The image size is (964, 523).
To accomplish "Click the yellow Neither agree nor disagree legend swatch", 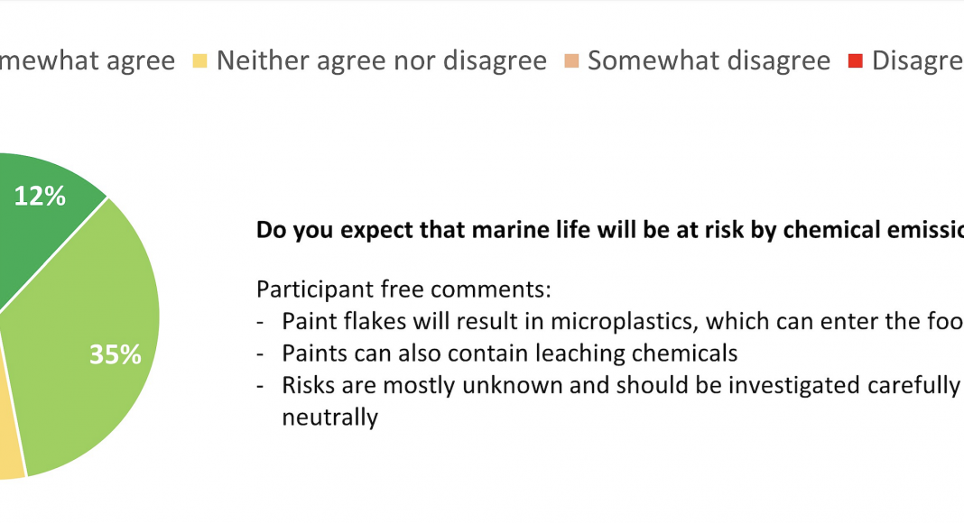I will pyautogui.click(x=199, y=60).
